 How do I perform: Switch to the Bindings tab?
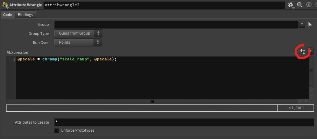25,15
